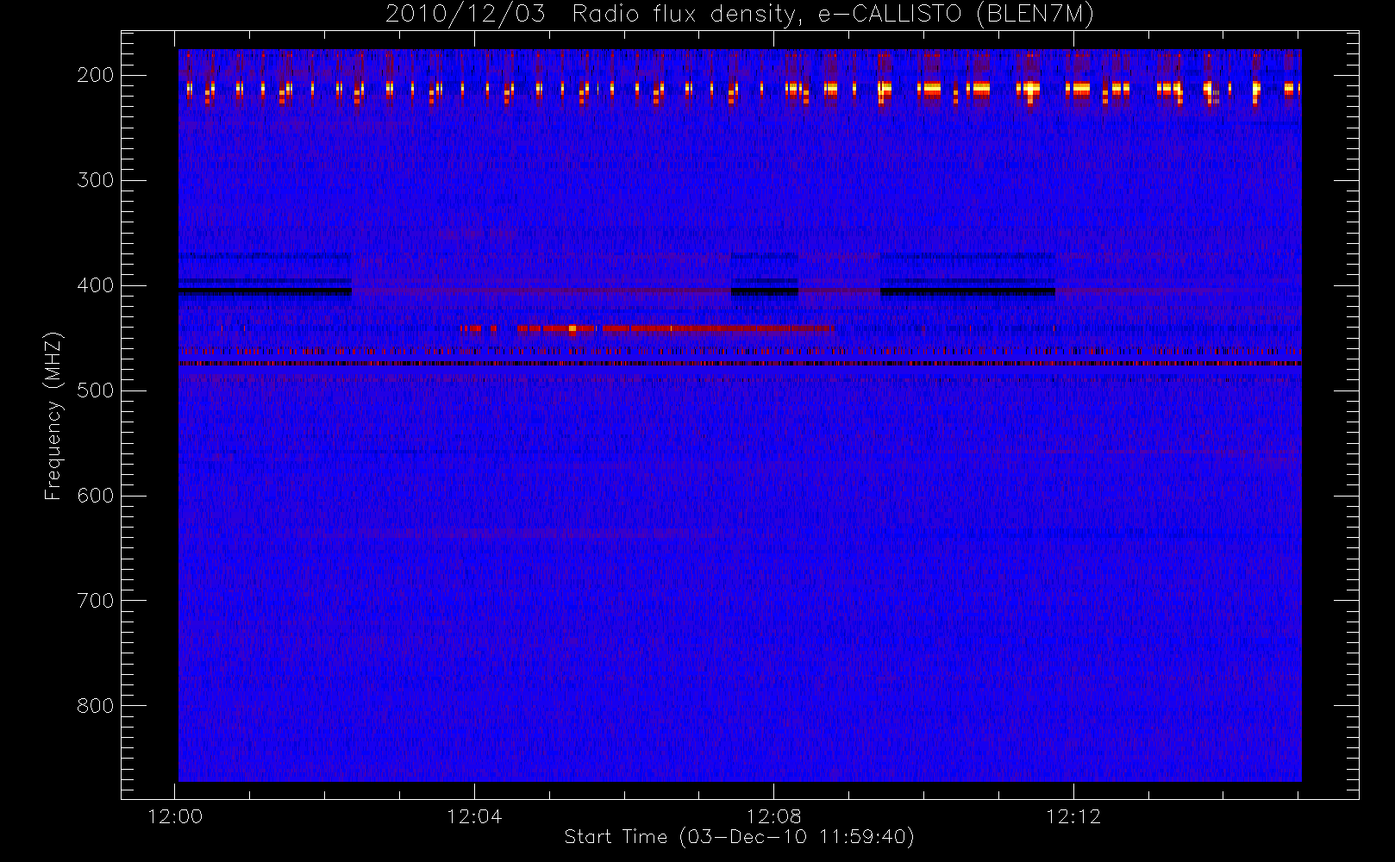Click the 300 frequency tick label

pos(96,180)
